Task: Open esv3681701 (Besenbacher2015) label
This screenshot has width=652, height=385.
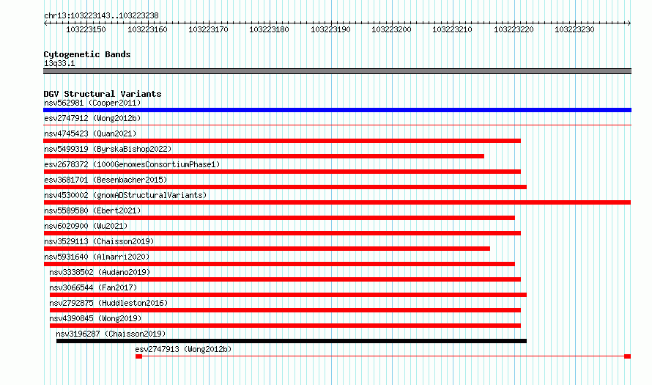Action: click(105, 180)
